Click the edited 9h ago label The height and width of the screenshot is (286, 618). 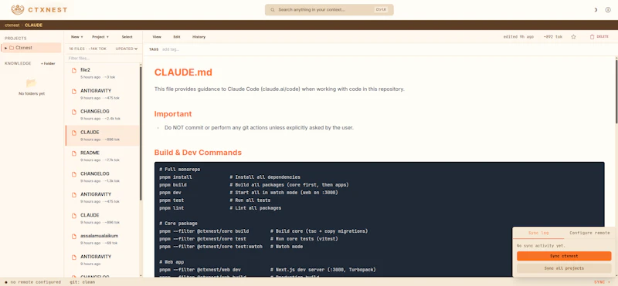pos(518,36)
